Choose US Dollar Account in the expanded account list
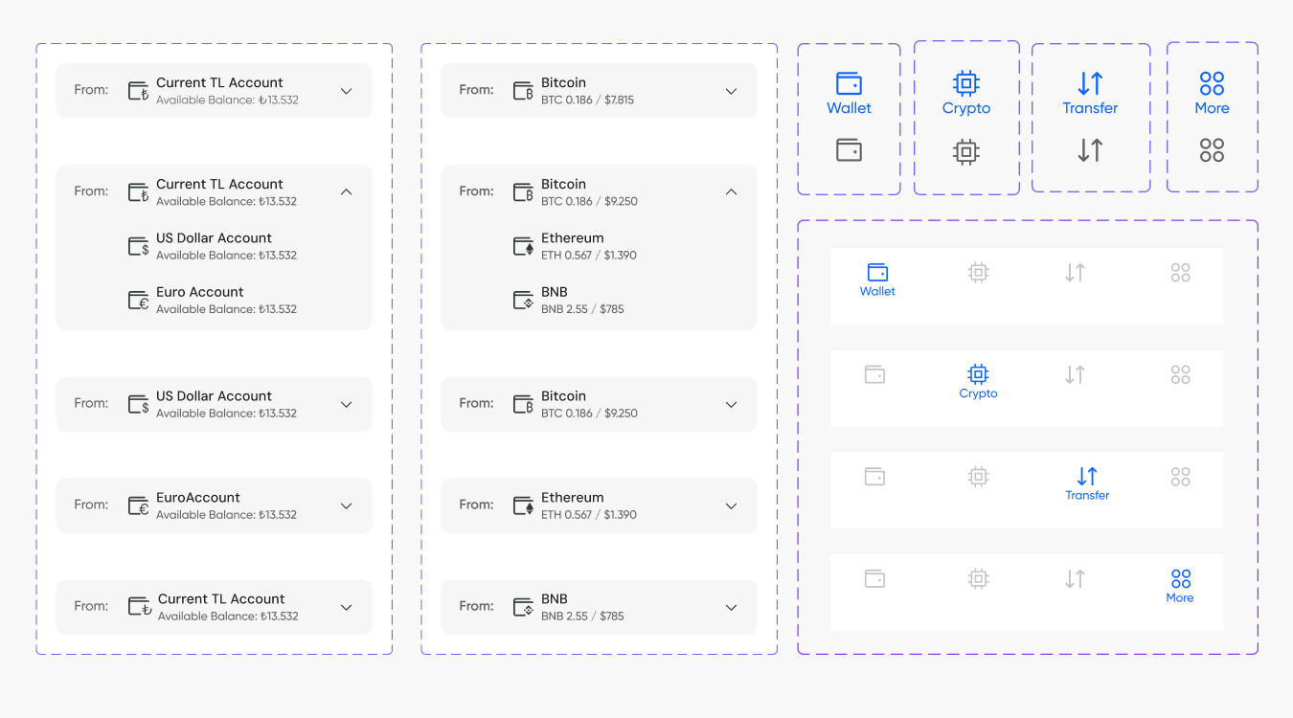Image resolution: width=1293 pixels, height=718 pixels. click(x=213, y=246)
